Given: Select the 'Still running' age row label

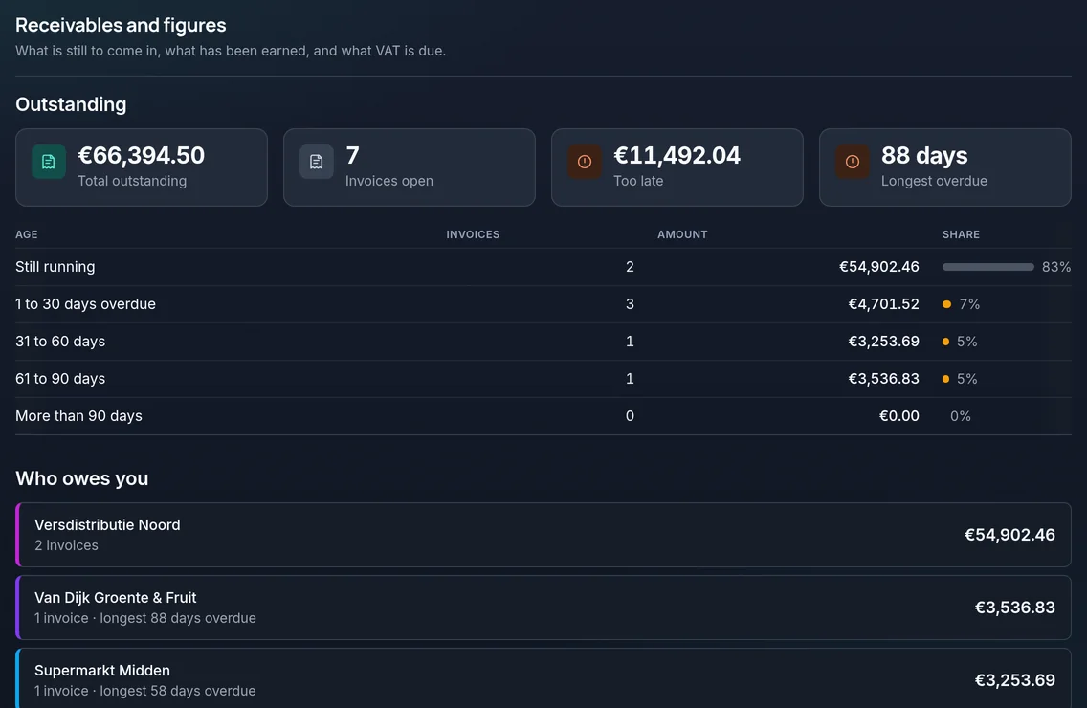Looking at the screenshot, I should pyautogui.click(x=55, y=267).
